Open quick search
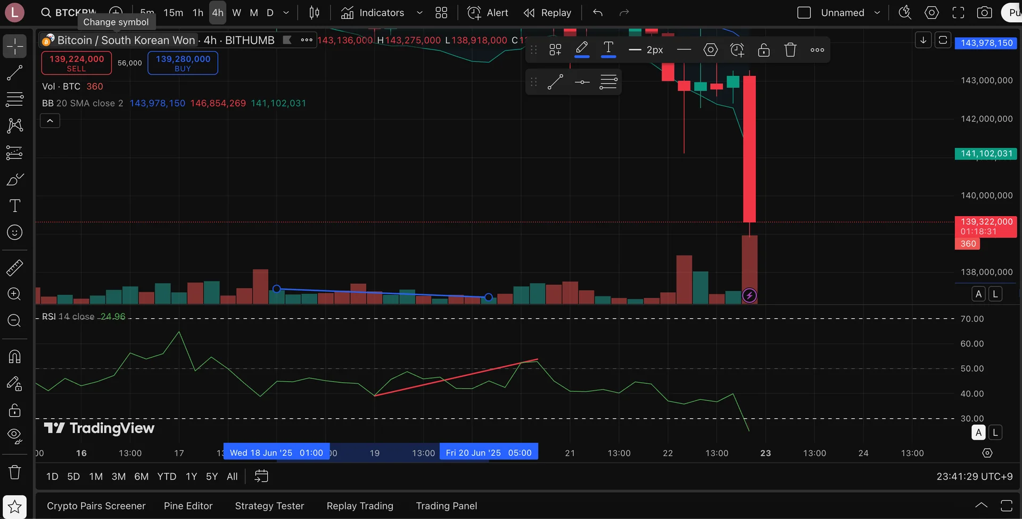This screenshot has height=519, width=1022. (x=905, y=12)
